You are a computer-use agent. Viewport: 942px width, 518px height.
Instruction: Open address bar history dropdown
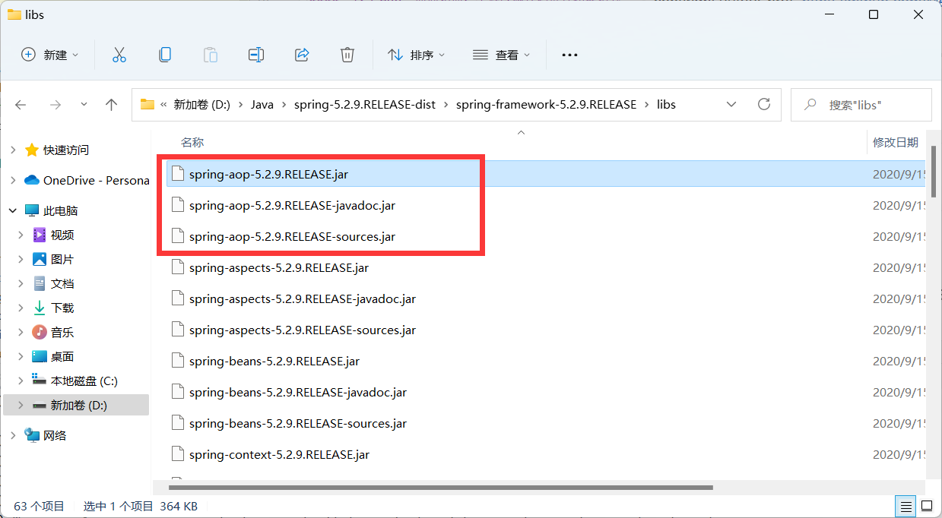(731, 104)
